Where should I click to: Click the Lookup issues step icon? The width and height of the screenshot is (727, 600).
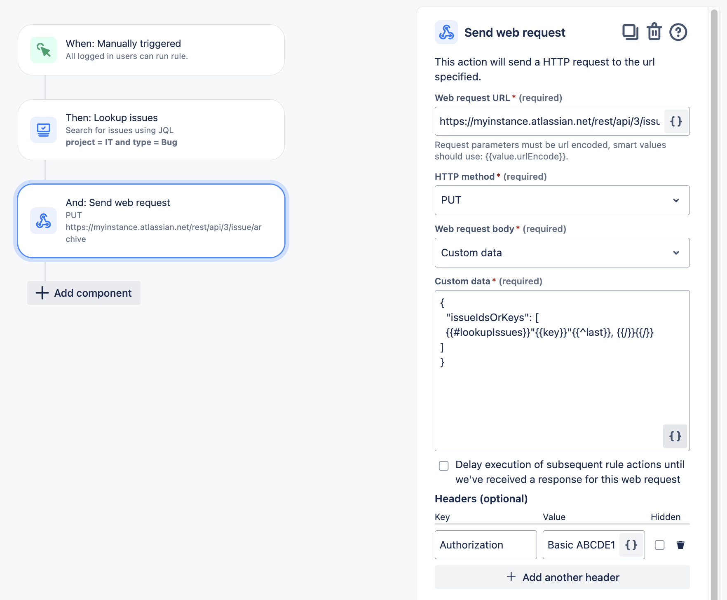43,130
